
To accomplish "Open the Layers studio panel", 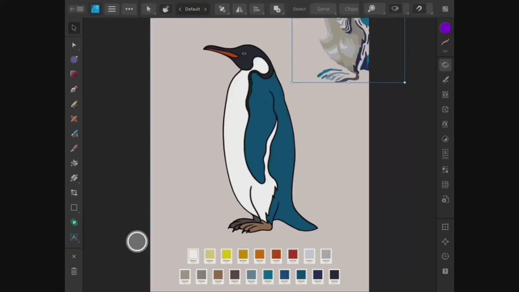I will click(445, 65).
